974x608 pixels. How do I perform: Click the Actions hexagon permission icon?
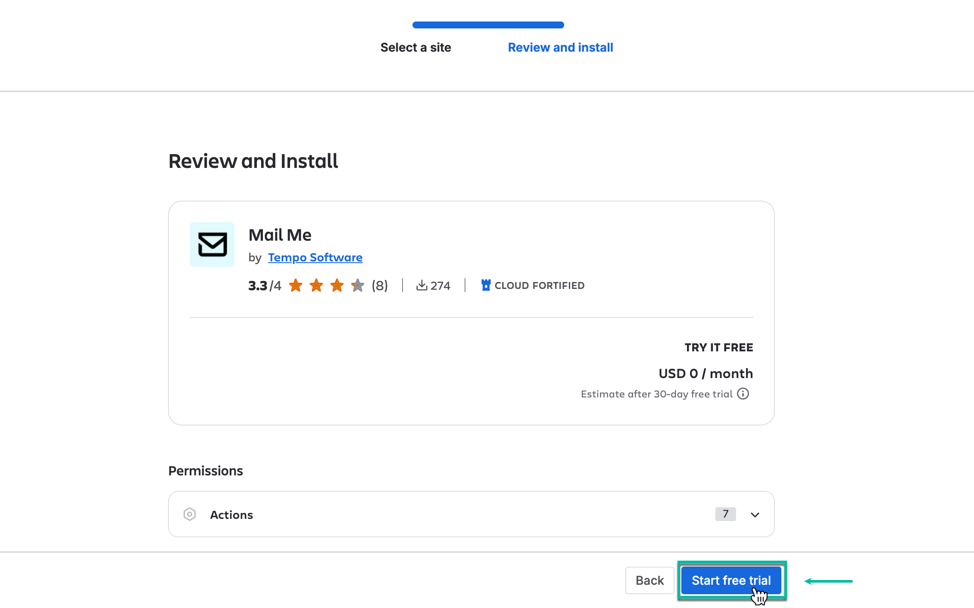click(x=190, y=514)
